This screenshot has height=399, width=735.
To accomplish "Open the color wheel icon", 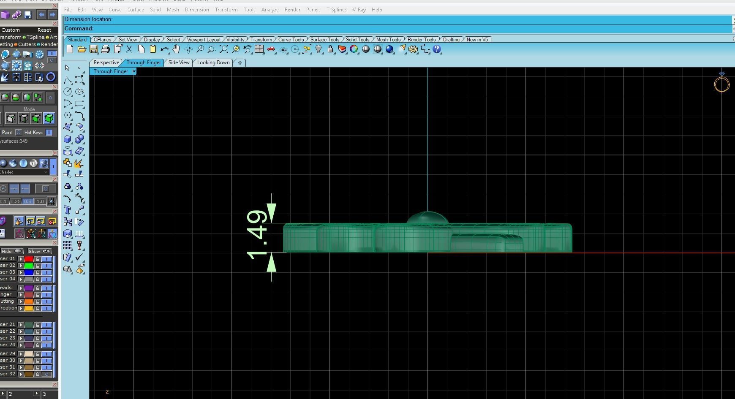I will (354, 49).
